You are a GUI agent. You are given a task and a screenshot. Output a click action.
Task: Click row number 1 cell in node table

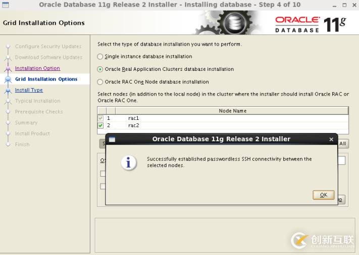[111, 118]
